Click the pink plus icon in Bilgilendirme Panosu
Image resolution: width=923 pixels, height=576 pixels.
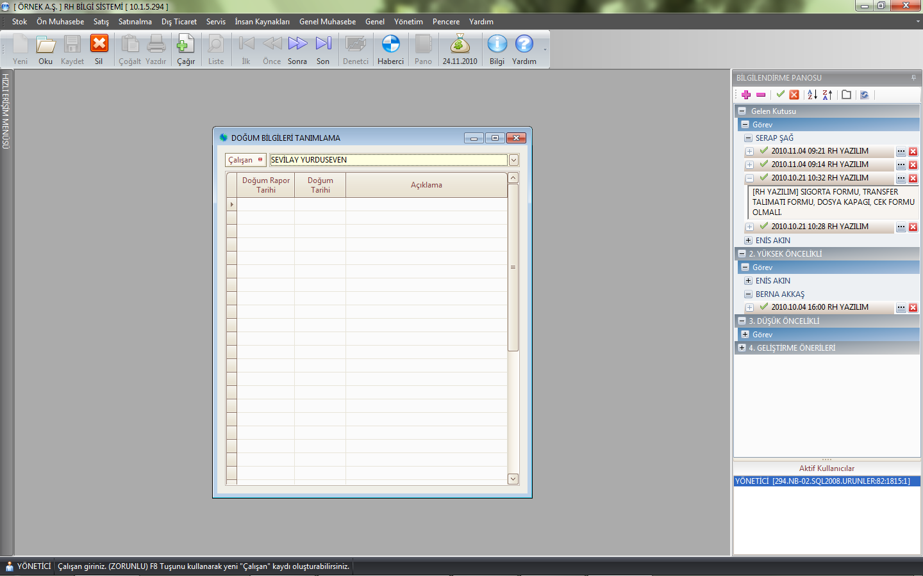(x=746, y=95)
